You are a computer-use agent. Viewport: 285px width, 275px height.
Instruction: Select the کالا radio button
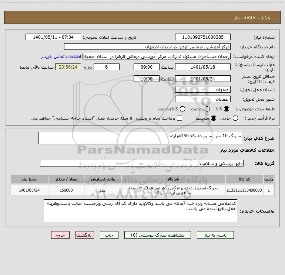coord(227,109)
